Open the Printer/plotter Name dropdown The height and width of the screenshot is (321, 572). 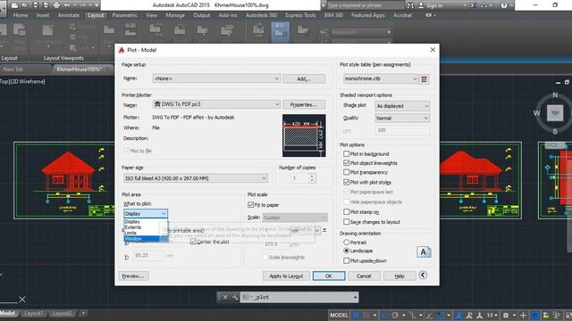pyautogui.click(x=216, y=104)
